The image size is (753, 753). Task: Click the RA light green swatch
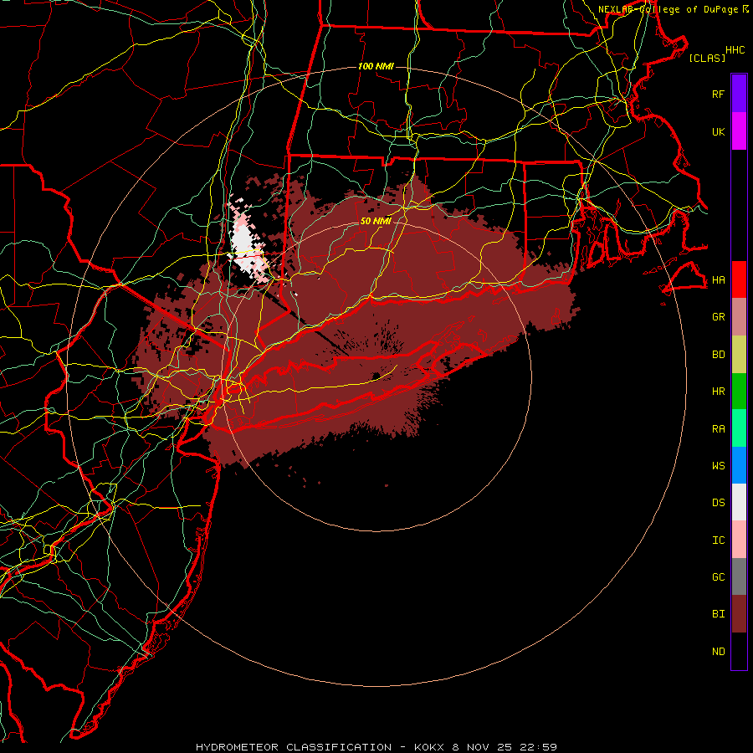click(x=739, y=428)
